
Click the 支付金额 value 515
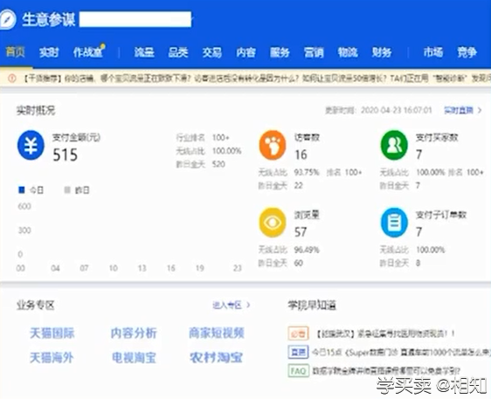[66, 155]
